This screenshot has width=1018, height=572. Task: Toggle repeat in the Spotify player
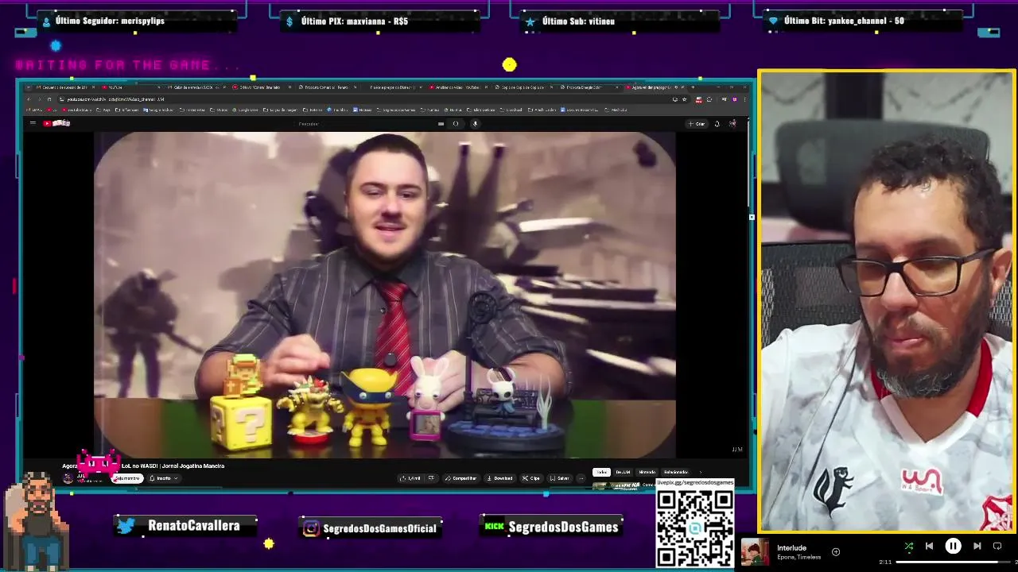pyautogui.click(x=997, y=546)
